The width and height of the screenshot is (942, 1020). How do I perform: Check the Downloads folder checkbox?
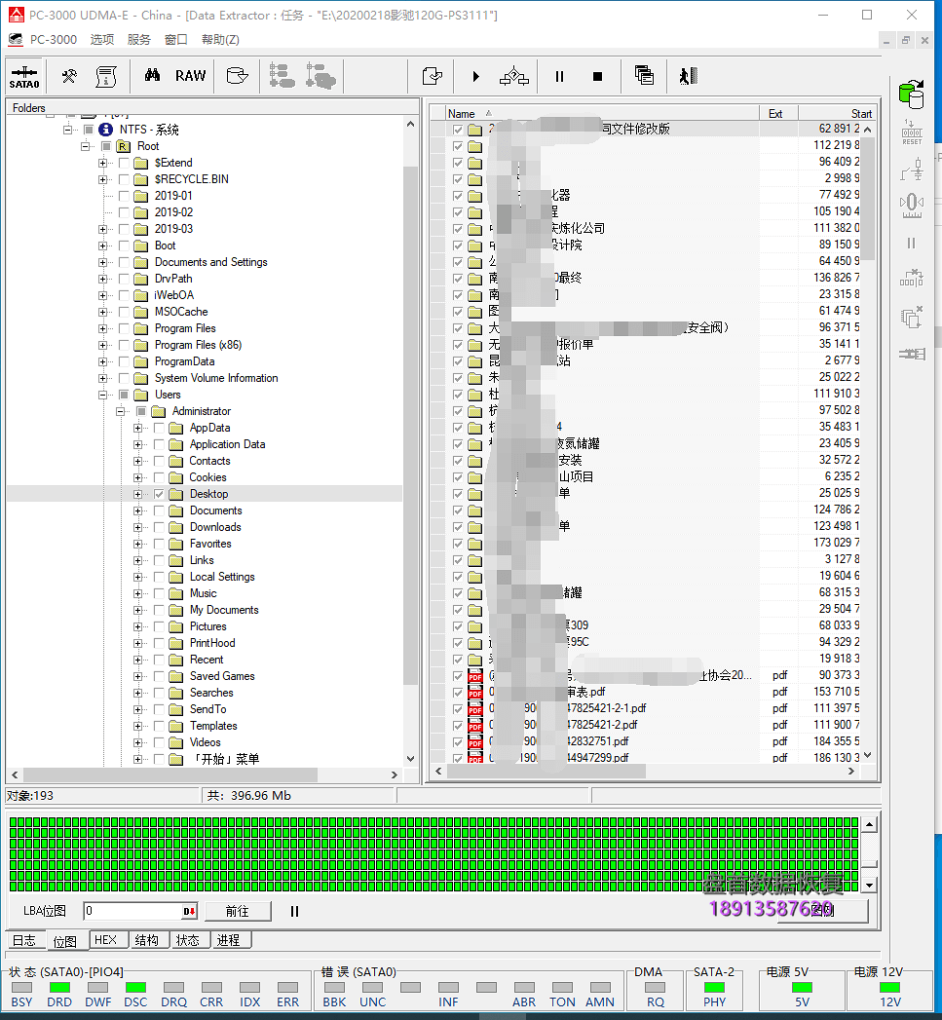click(159, 528)
